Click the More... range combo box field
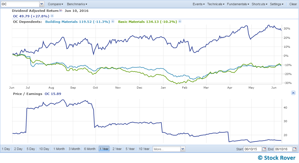 pos(166,149)
